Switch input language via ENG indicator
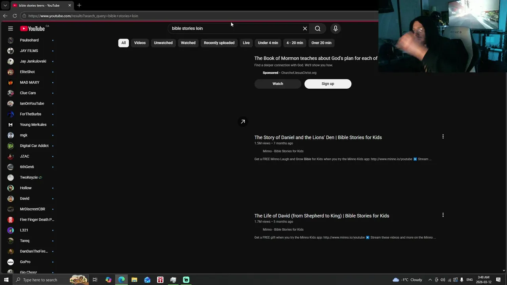The height and width of the screenshot is (285, 507). click(x=469, y=280)
